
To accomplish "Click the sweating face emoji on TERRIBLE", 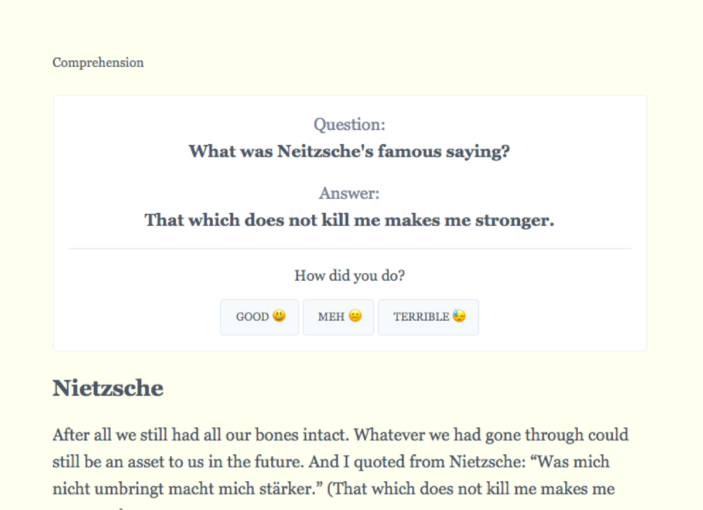I will click(459, 316).
